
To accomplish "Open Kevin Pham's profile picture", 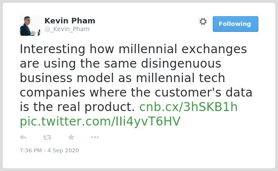I will click(30, 26).
